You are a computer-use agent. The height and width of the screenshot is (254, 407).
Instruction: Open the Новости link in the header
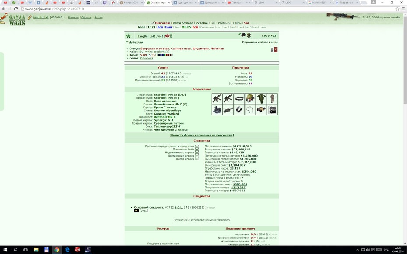point(73,17)
